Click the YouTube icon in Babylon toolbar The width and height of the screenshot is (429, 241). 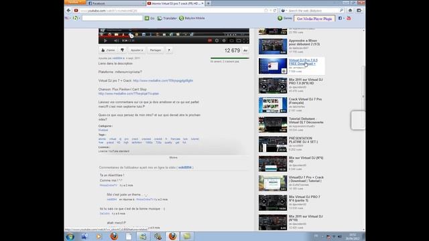click(x=349, y=18)
